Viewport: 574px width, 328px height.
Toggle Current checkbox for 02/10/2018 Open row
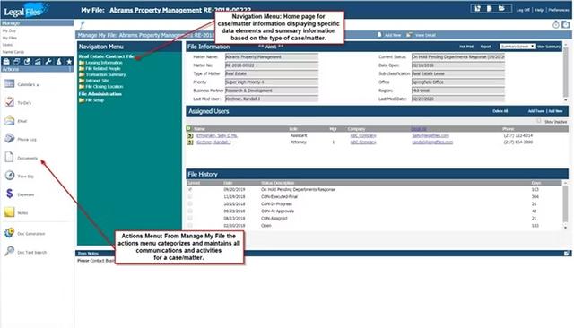pos(190,226)
